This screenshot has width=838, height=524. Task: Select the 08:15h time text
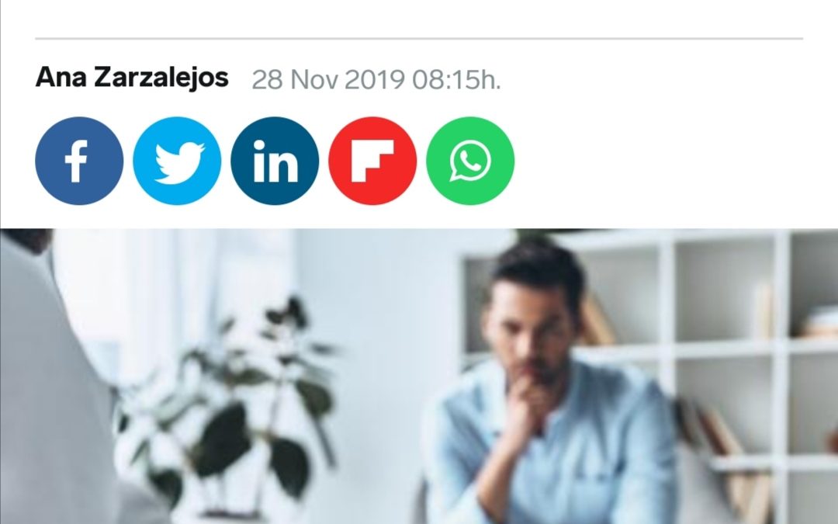(456, 80)
